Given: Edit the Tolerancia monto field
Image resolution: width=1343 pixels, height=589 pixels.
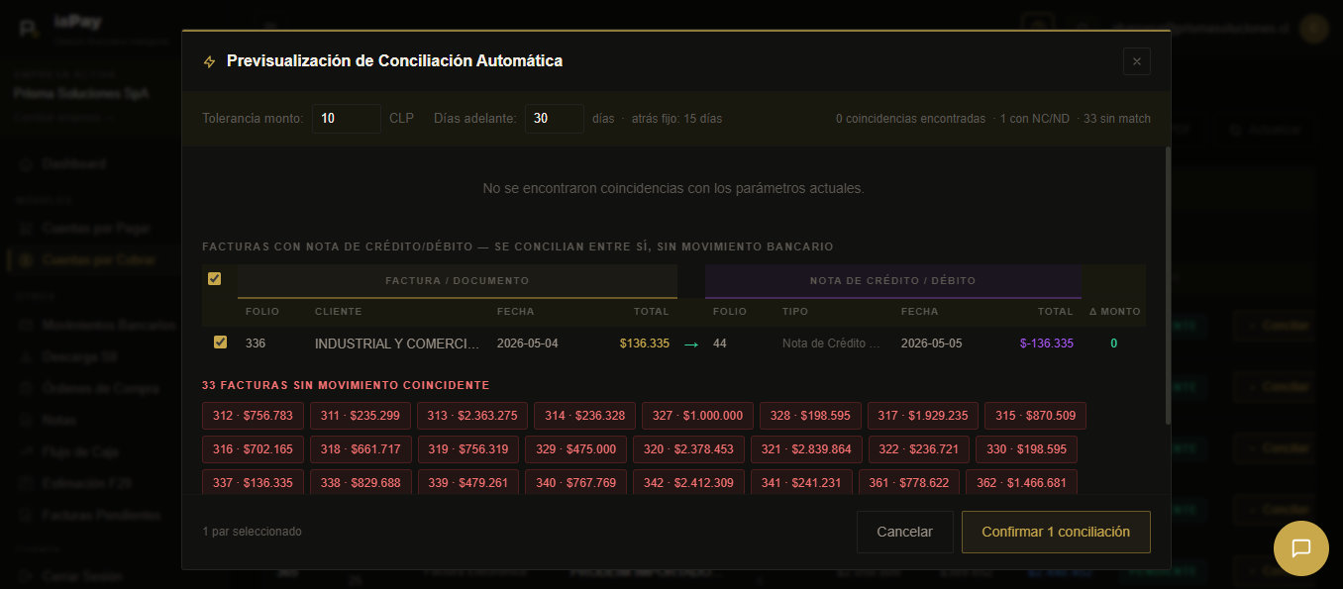Looking at the screenshot, I should pyautogui.click(x=347, y=118).
